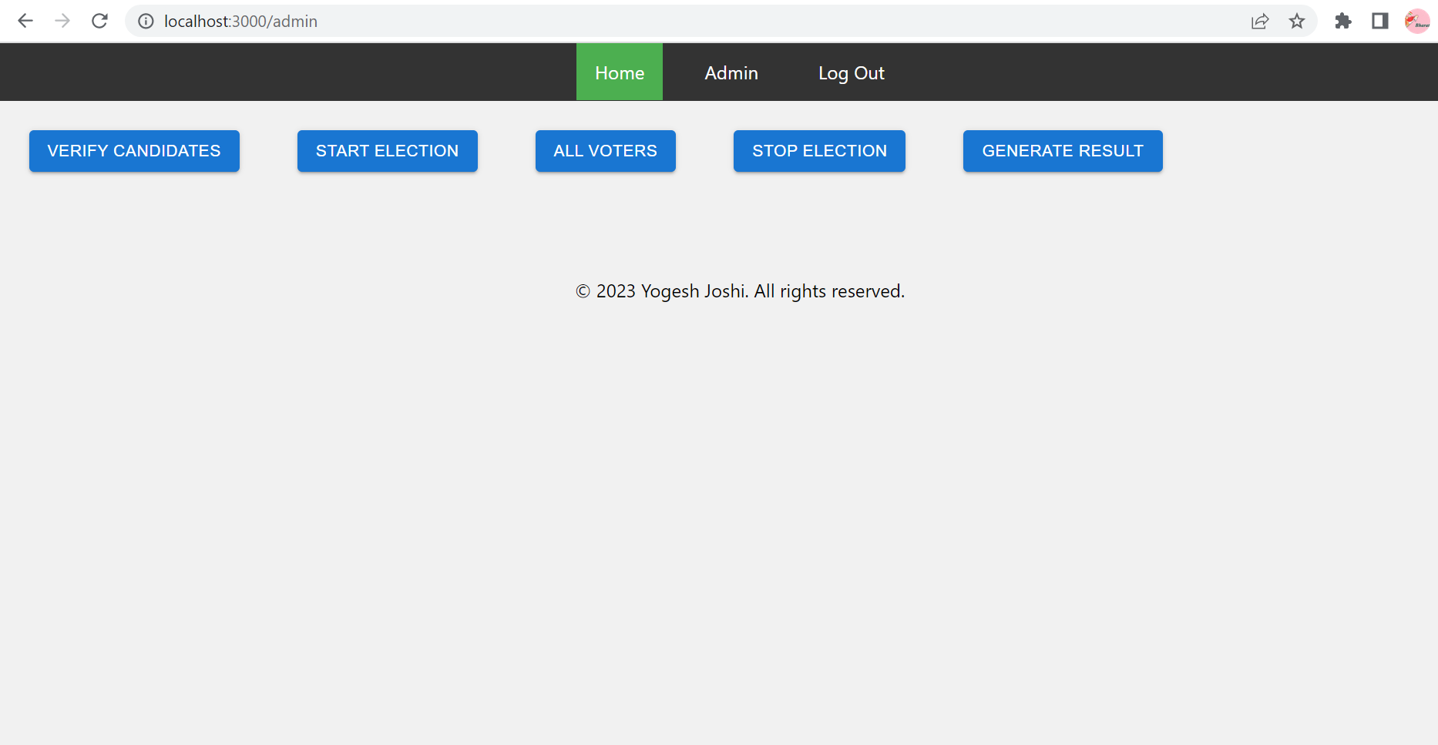Open the browser extensions puzzle icon

tap(1343, 22)
